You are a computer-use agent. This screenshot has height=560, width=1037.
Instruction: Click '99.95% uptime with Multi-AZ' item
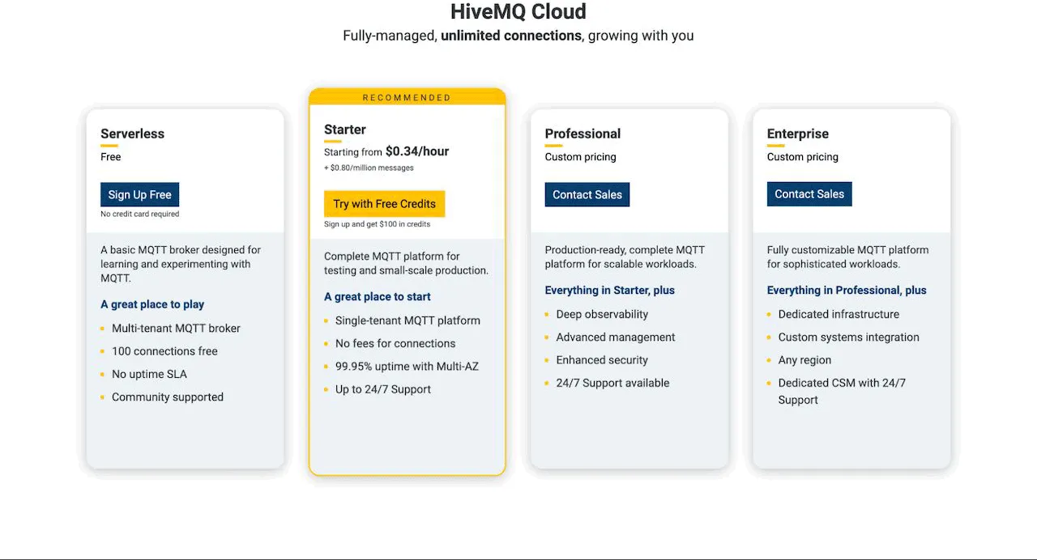[407, 367]
